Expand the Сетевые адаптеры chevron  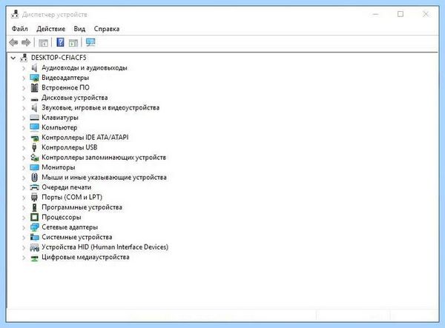(x=24, y=228)
